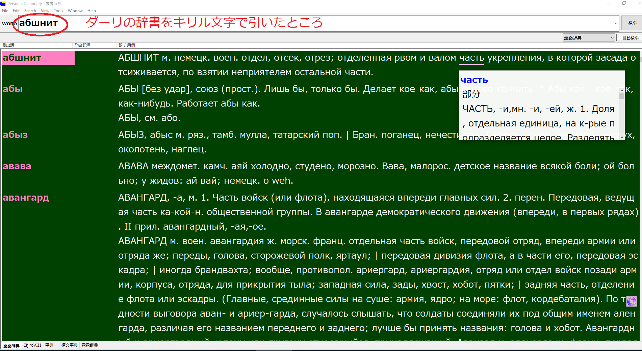
Task: Click the 部分 translation in the popup
Action: pos(471,94)
